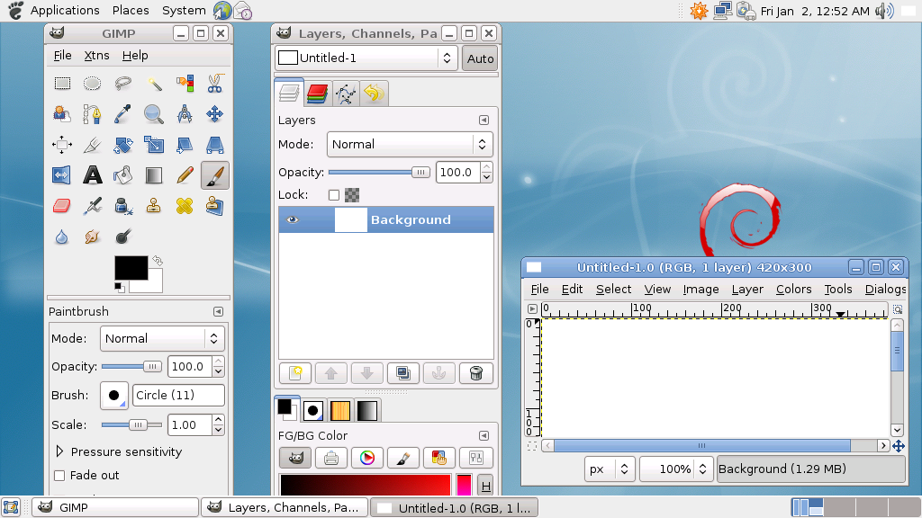This screenshot has height=518, width=922.
Task: Open the Layers panel tab menu arrow
Action: coord(484,120)
